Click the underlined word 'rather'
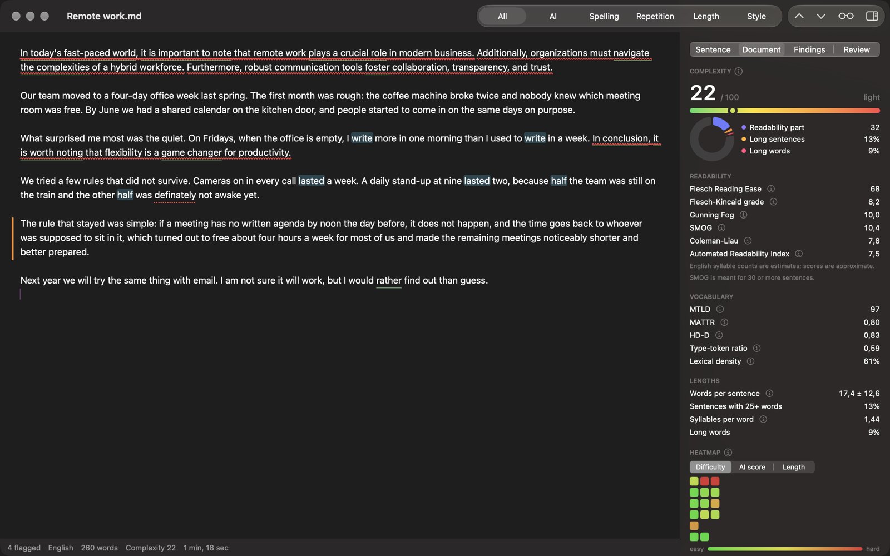Screen dimensions: 890x556 389,280
